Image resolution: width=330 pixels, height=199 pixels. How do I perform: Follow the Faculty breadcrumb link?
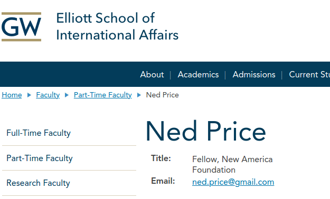[x=48, y=95]
